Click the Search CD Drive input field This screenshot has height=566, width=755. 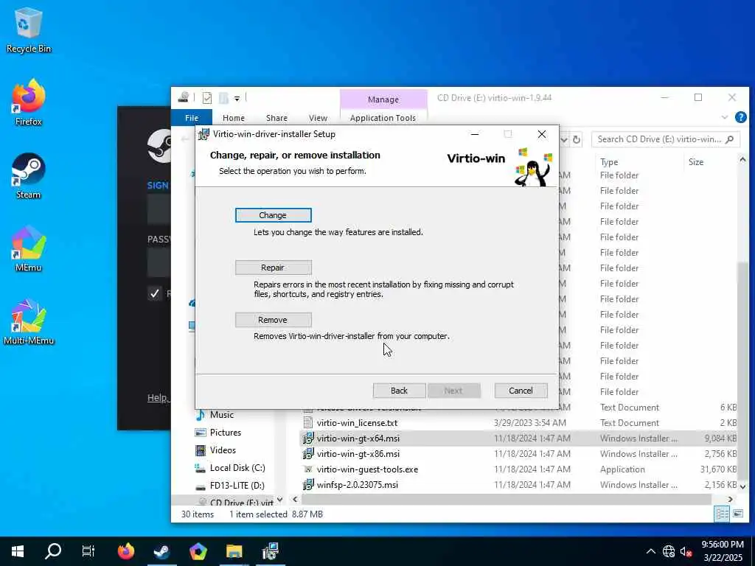click(x=666, y=139)
